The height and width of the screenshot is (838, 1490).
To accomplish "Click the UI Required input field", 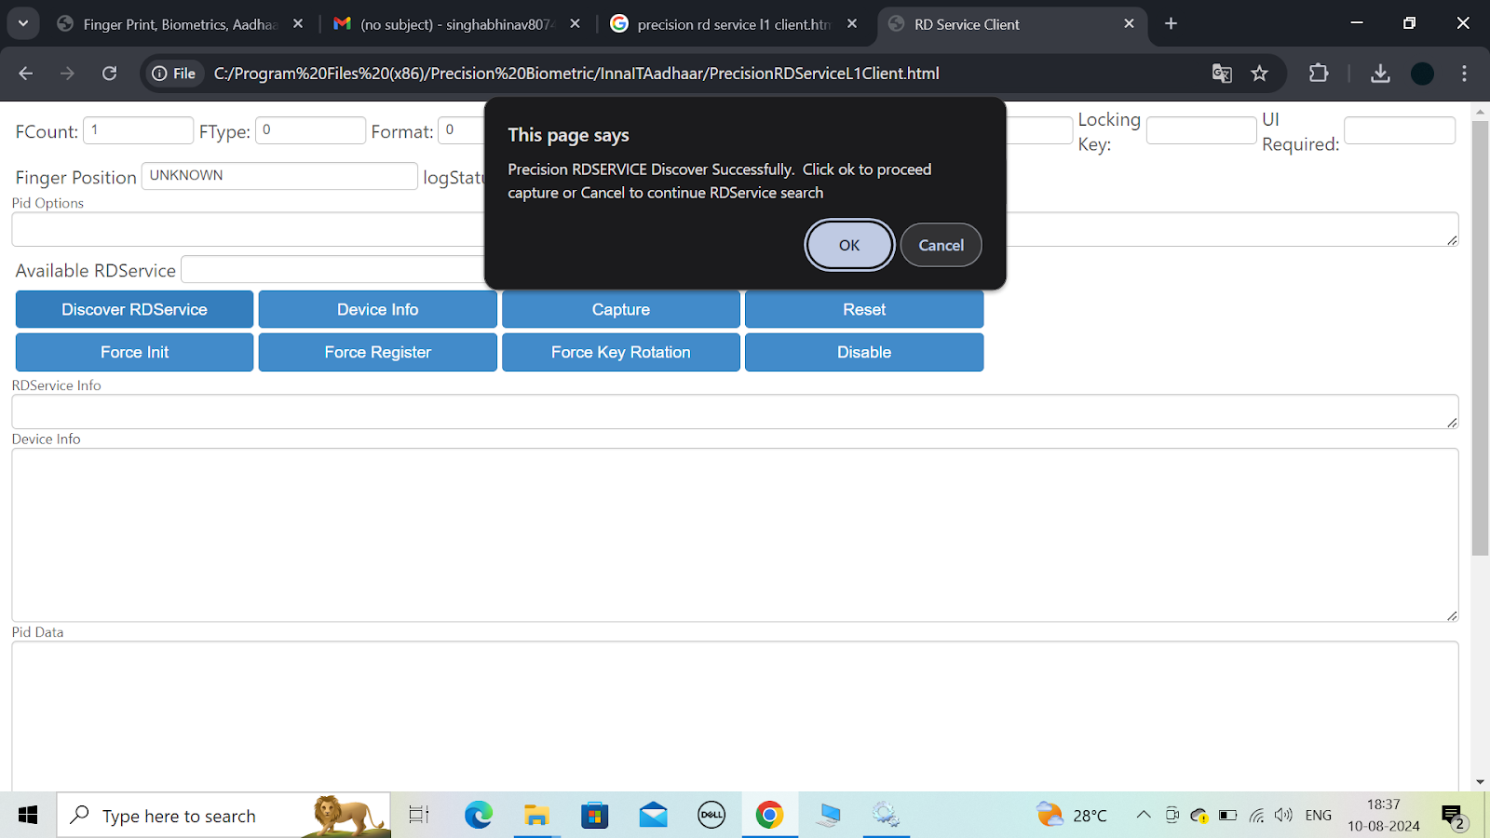I will 1400,130.
